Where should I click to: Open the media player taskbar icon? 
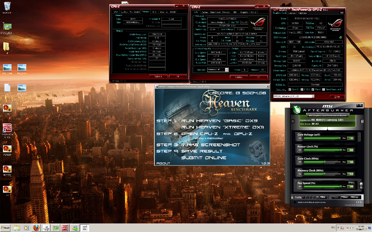(x=26, y=228)
